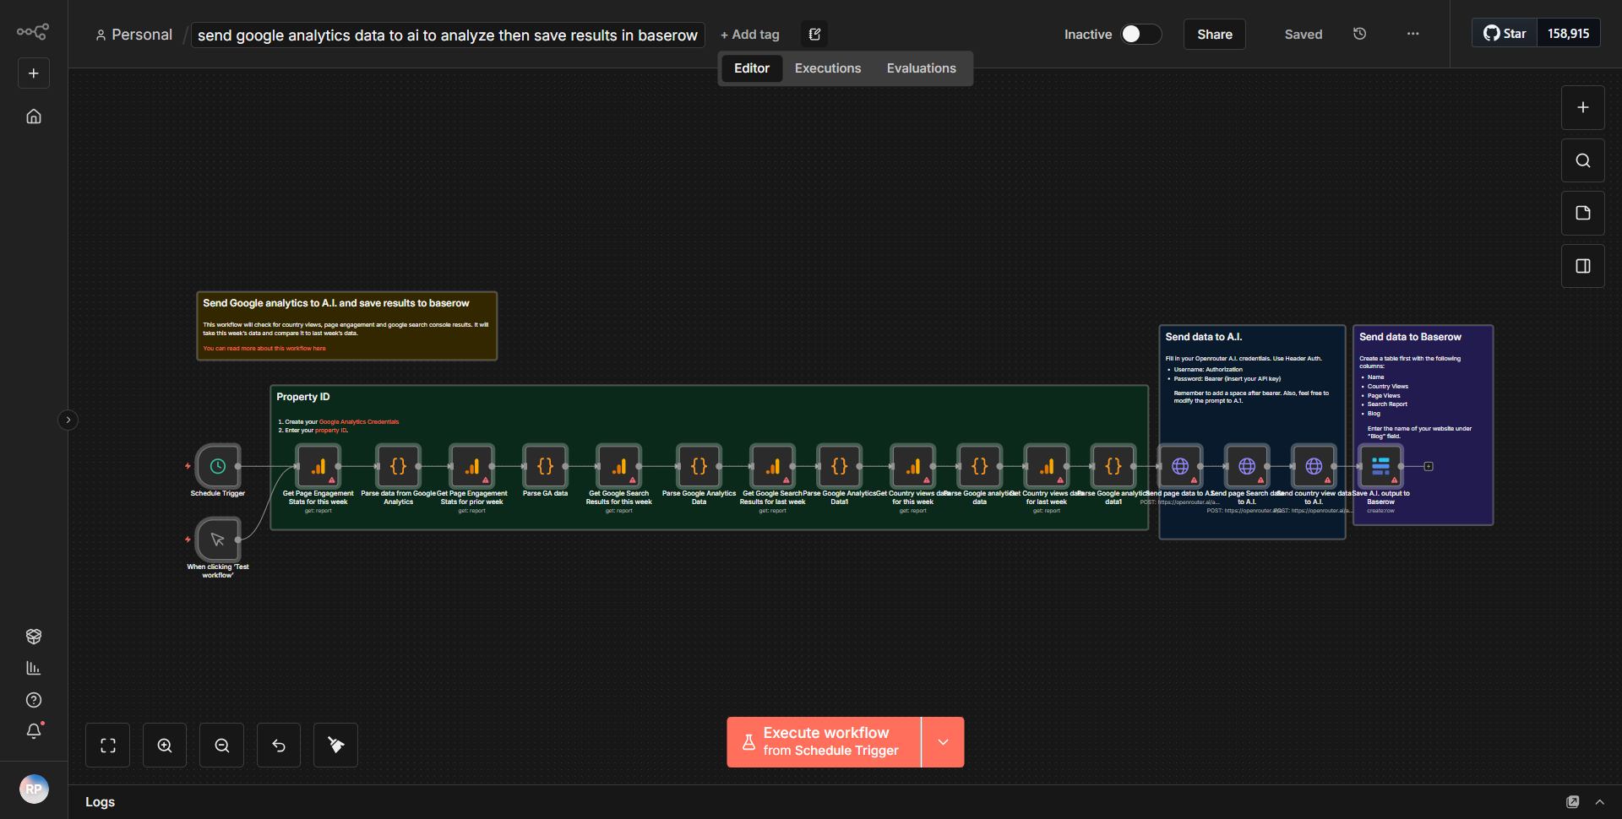Add a sticky note to canvas
This screenshot has height=819, width=1622.
click(1583, 213)
